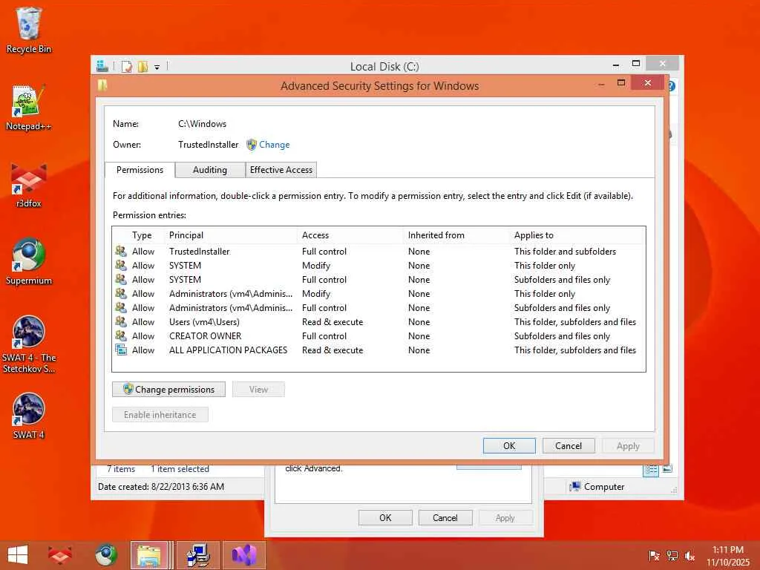Open the network tray icon
Viewport: 760px width, 570px height.
tap(672, 555)
